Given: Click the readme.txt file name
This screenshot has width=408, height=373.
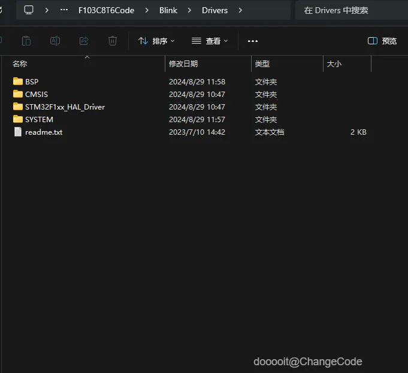Looking at the screenshot, I should click(x=44, y=132).
